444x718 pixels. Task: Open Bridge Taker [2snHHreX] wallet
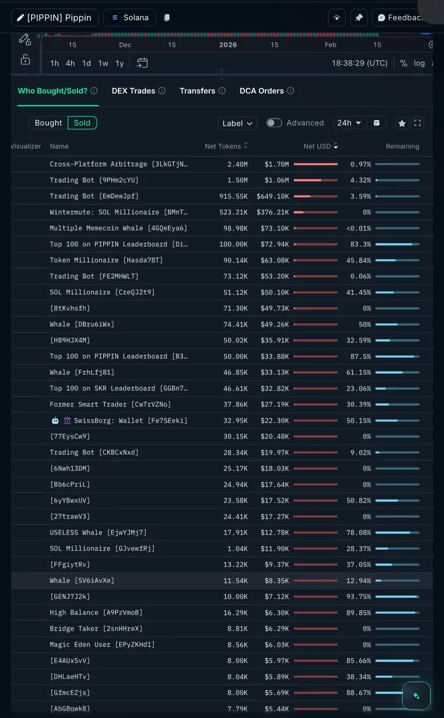(96, 628)
